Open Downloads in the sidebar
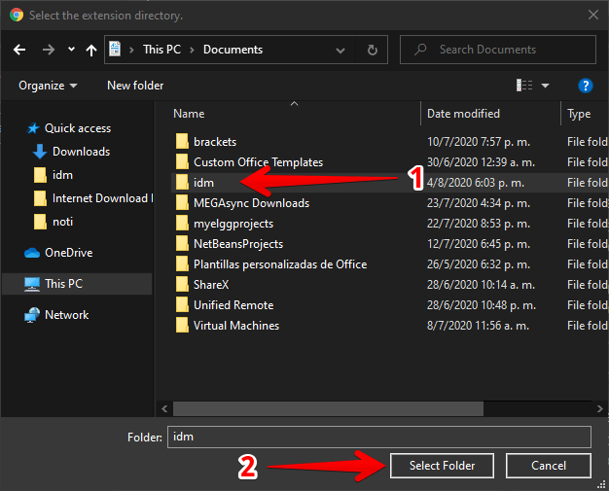609x491 pixels. [x=81, y=152]
